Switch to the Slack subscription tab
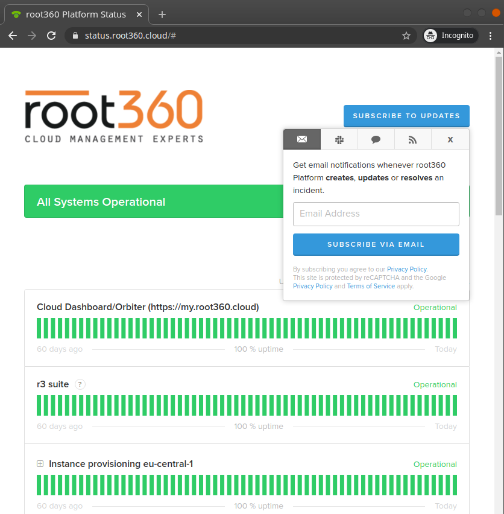The height and width of the screenshot is (514, 504). point(339,139)
